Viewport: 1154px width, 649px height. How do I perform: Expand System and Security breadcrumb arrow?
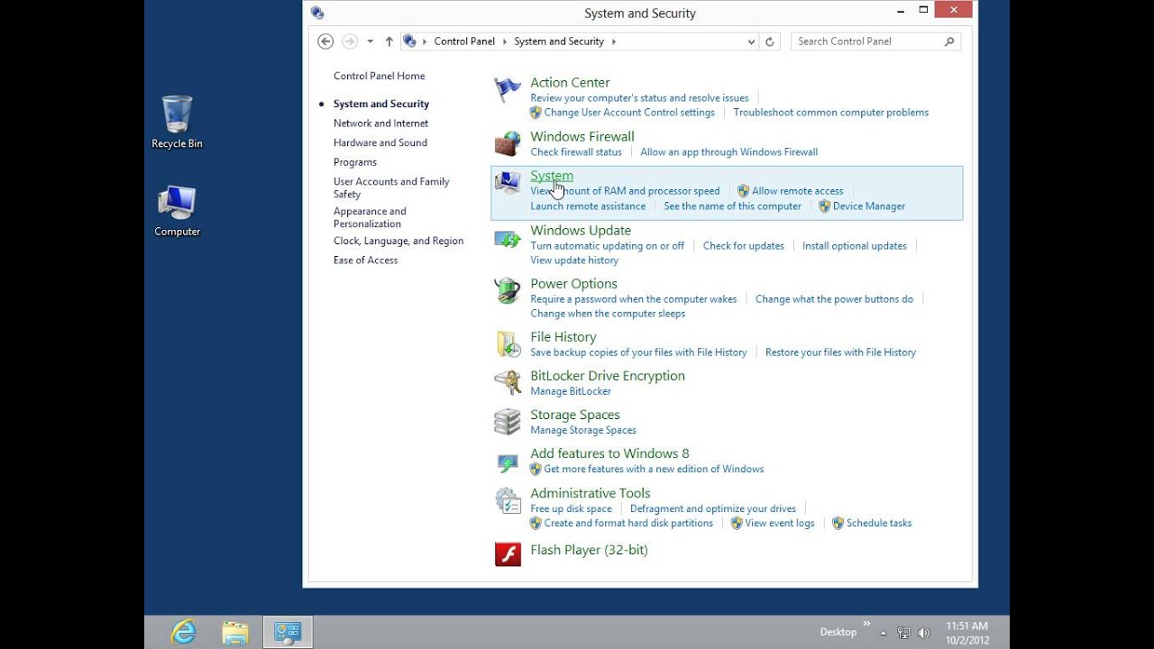click(x=614, y=41)
